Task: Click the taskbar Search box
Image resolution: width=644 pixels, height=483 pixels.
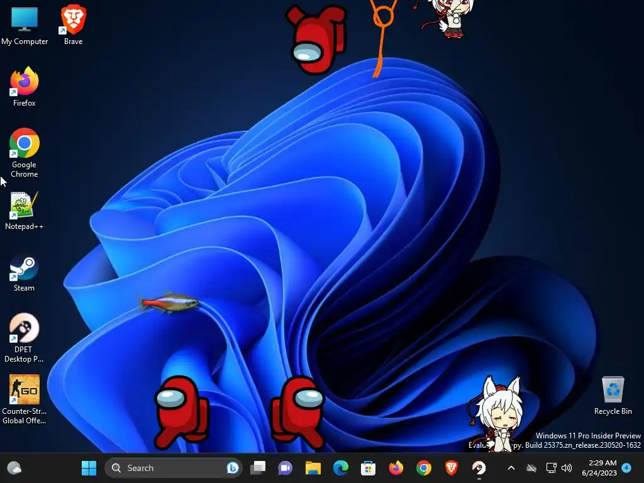Action: coord(174,468)
